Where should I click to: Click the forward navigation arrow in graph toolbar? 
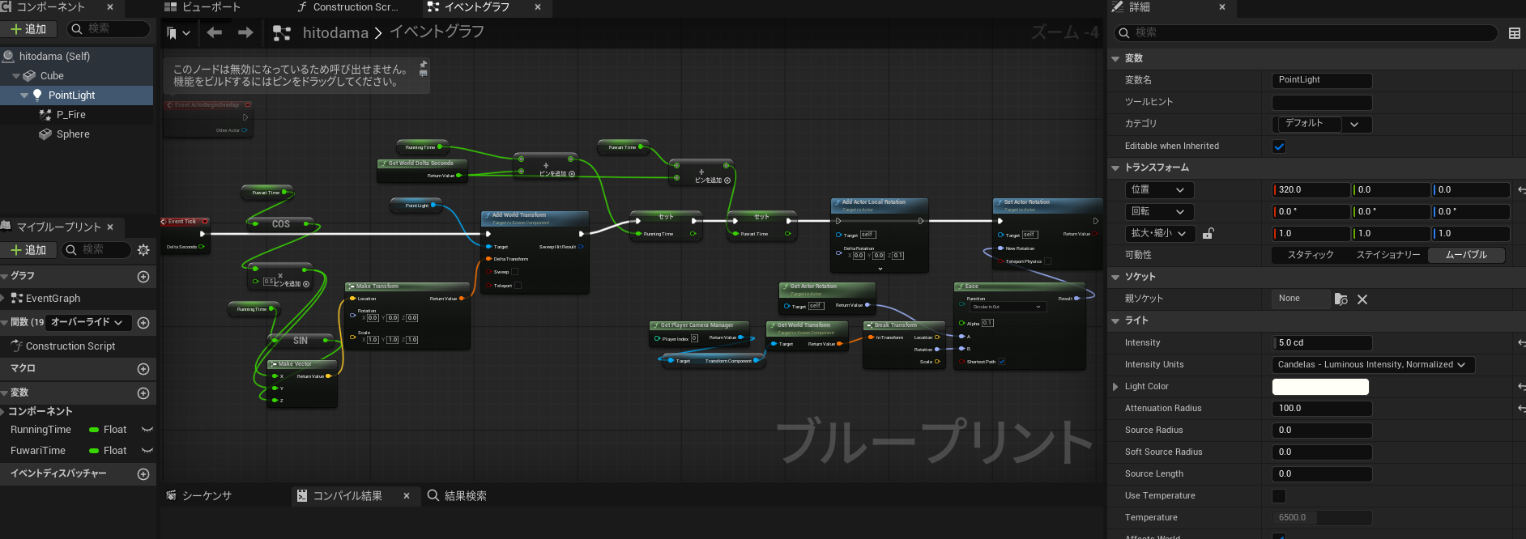click(245, 32)
